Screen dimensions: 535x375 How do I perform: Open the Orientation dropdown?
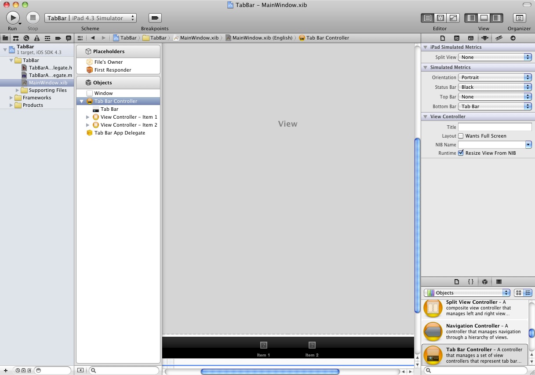[495, 77]
